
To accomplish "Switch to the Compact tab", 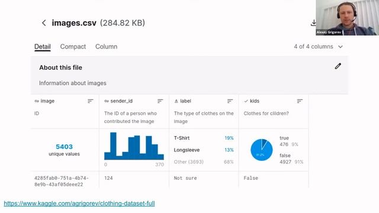I will pos(73,47).
